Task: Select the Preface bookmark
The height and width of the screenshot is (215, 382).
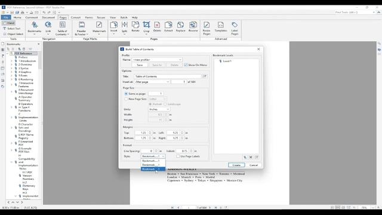Action: (23, 57)
